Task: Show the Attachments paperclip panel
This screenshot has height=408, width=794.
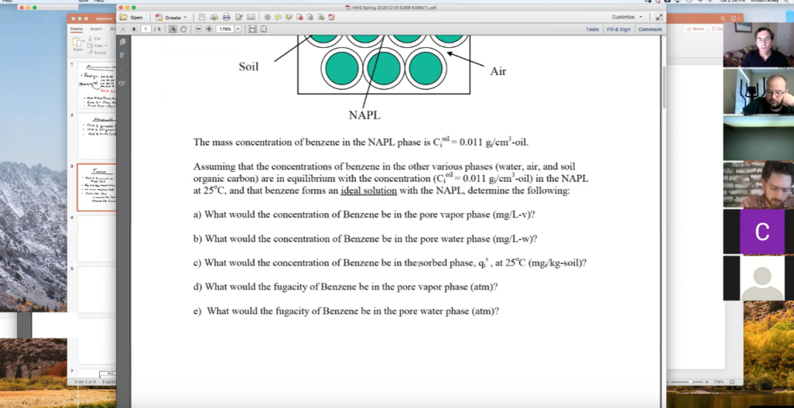Action: [123, 69]
